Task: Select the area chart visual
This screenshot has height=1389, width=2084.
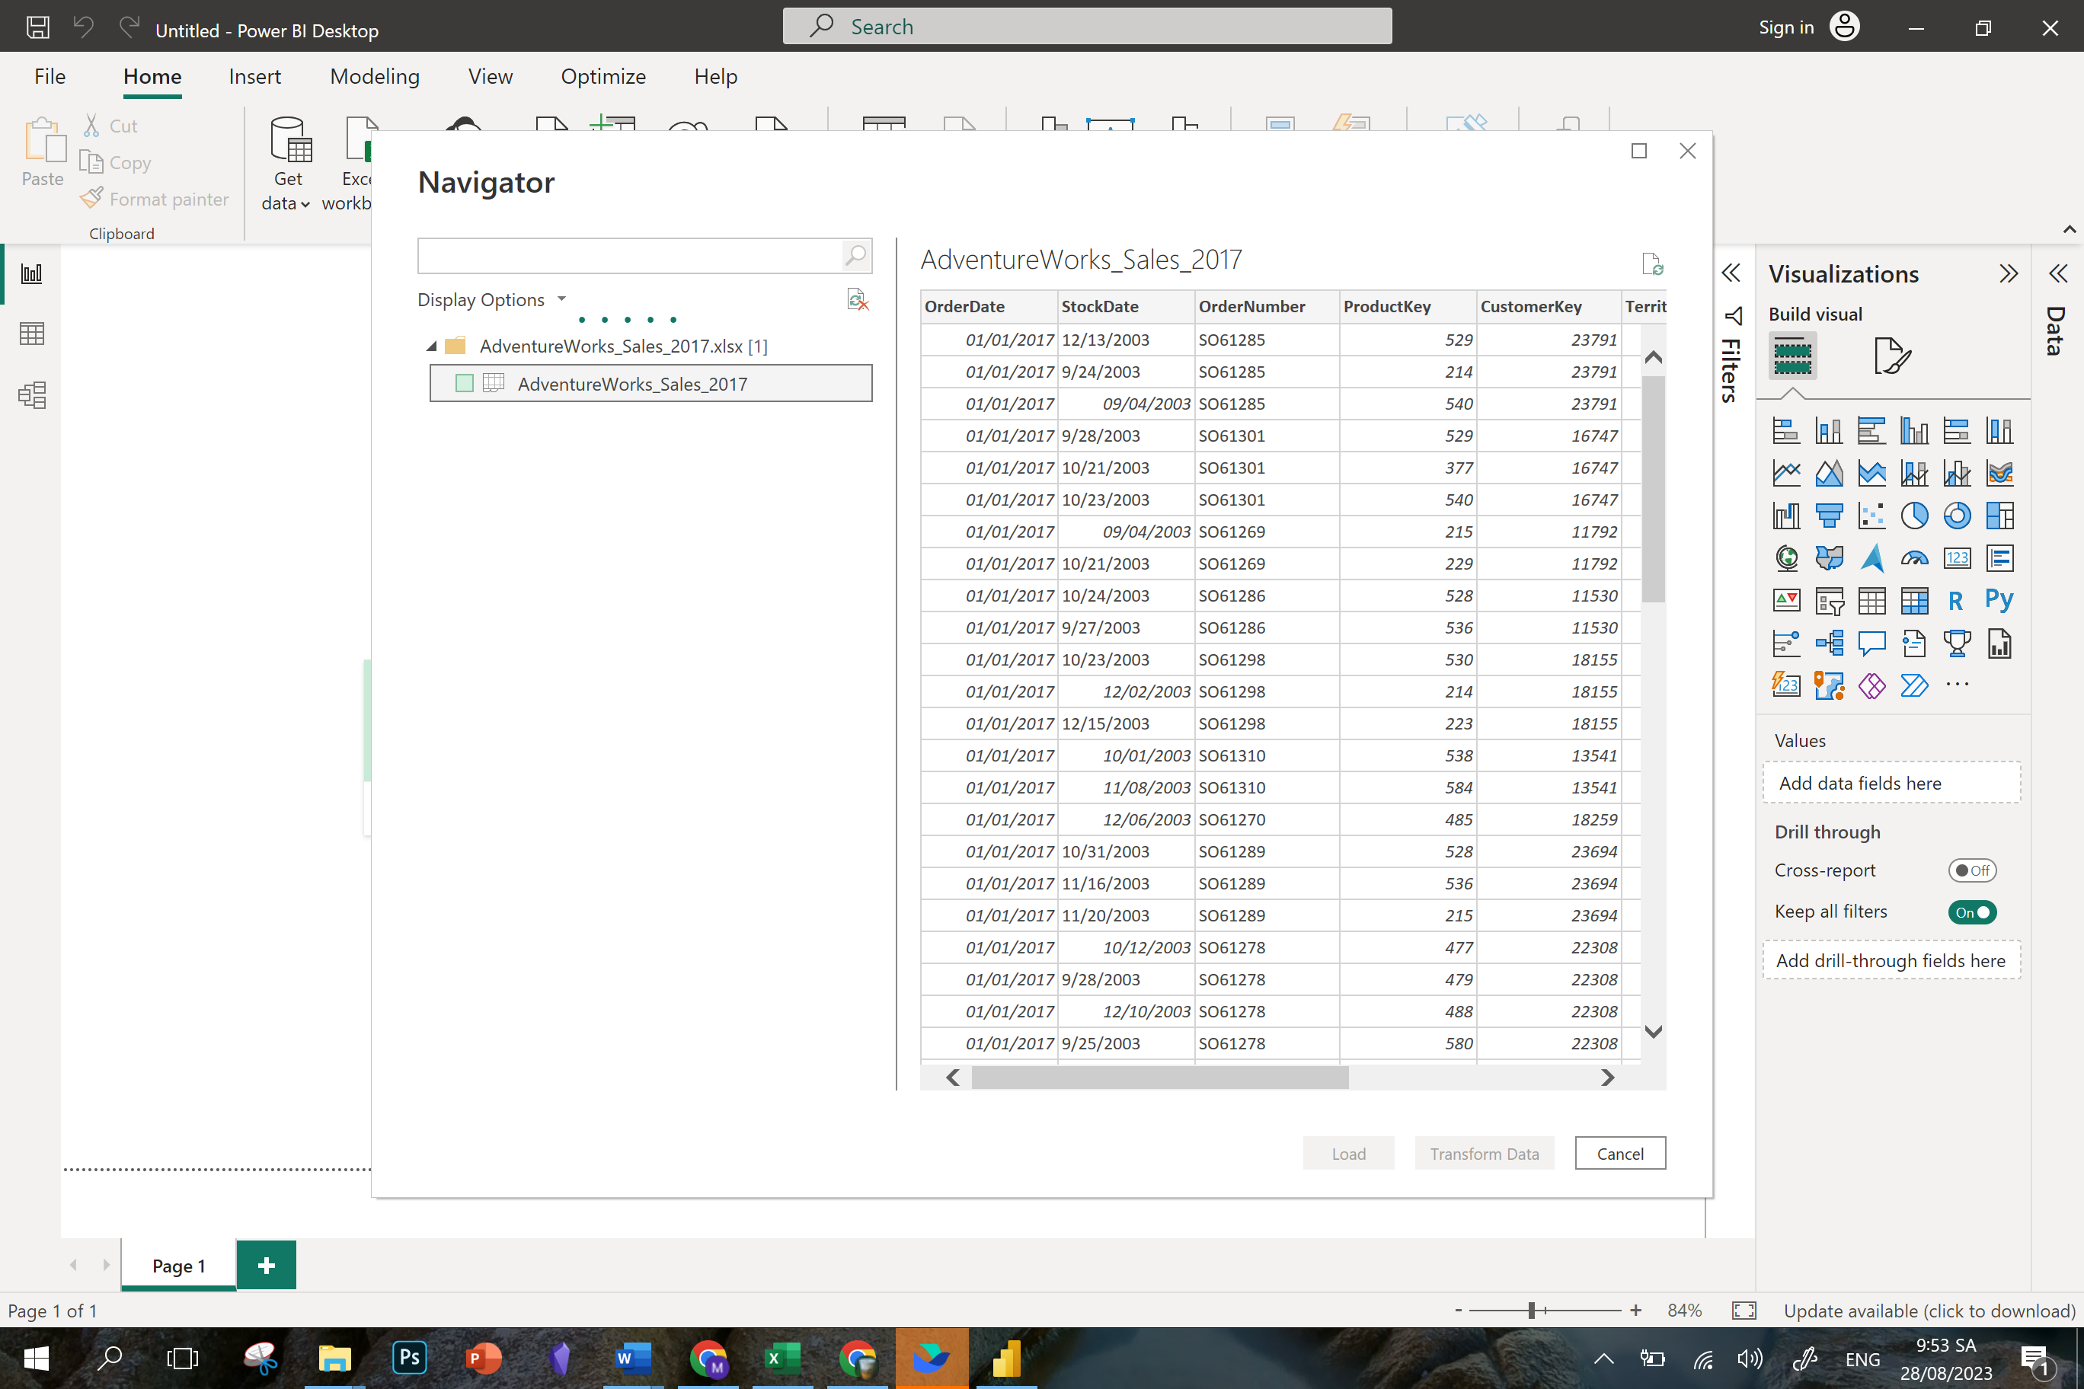Action: point(1829,473)
